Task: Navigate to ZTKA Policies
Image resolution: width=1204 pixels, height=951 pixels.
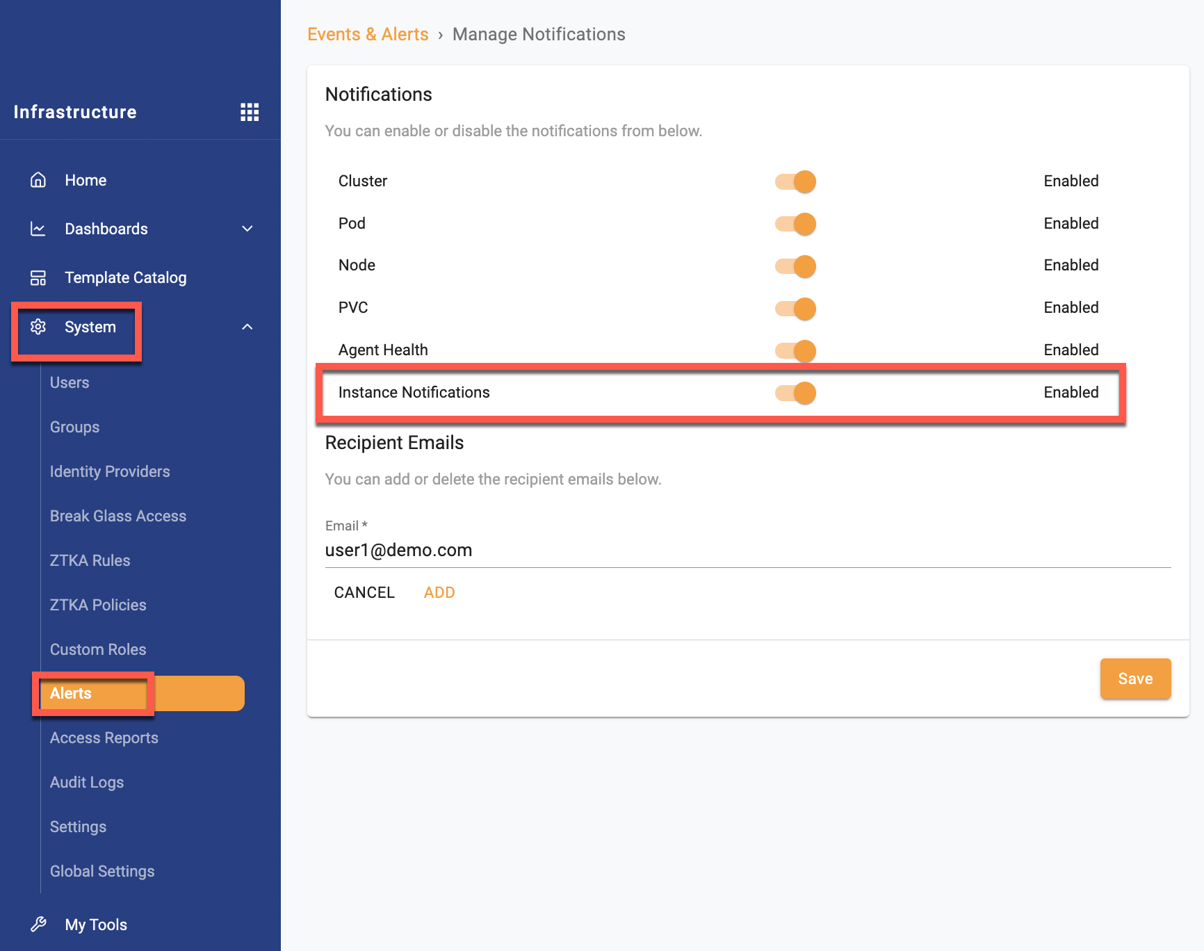Action: tap(97, 604)
